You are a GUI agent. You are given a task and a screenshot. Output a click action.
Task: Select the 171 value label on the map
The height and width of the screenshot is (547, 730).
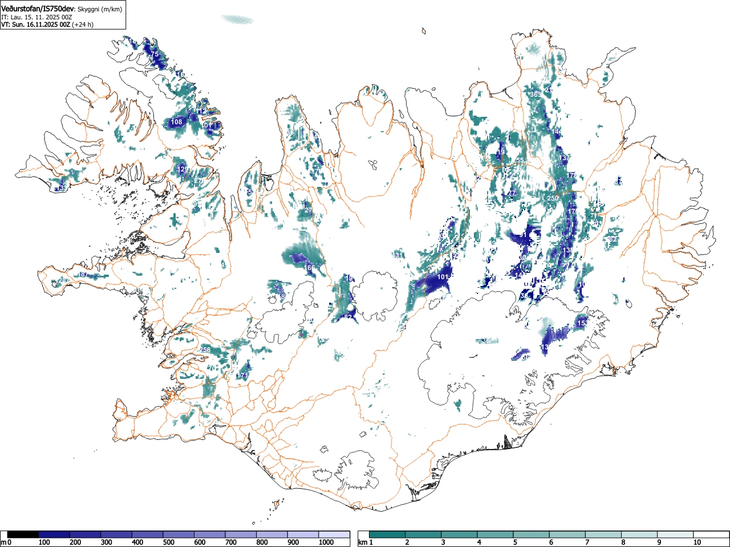244,375
